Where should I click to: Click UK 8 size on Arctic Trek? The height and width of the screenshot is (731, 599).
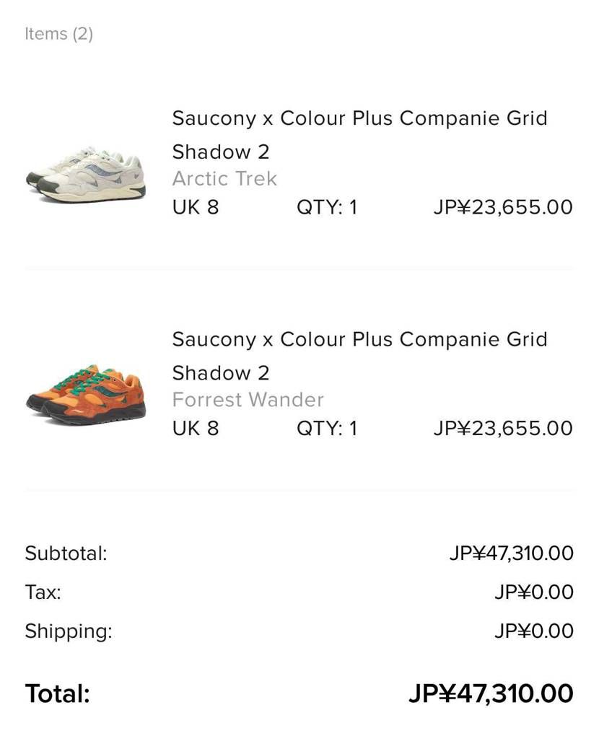(x=195, y=208)
